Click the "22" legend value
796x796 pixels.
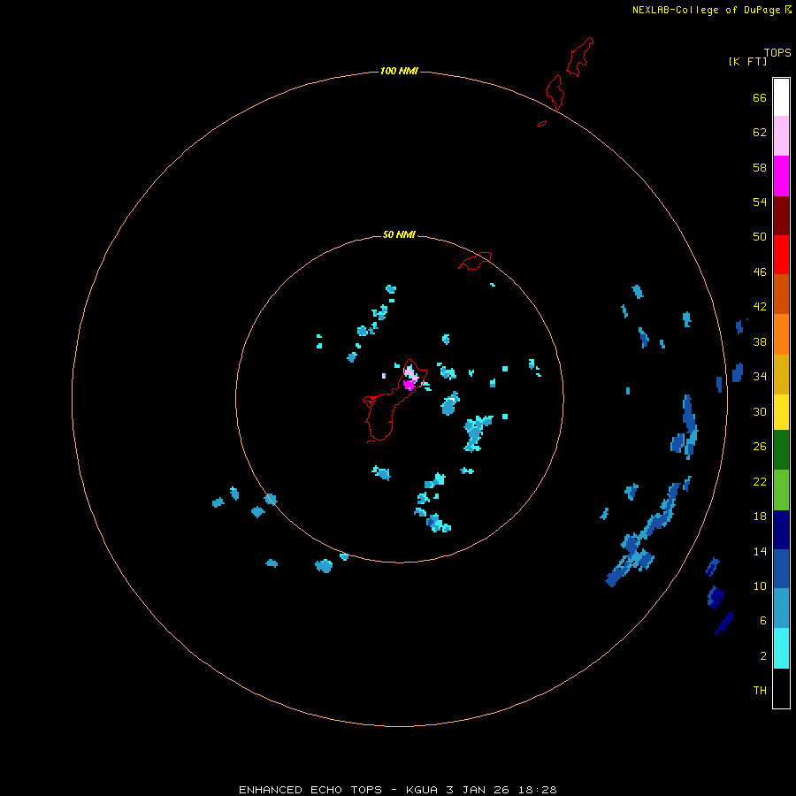[x=760, y=482]
